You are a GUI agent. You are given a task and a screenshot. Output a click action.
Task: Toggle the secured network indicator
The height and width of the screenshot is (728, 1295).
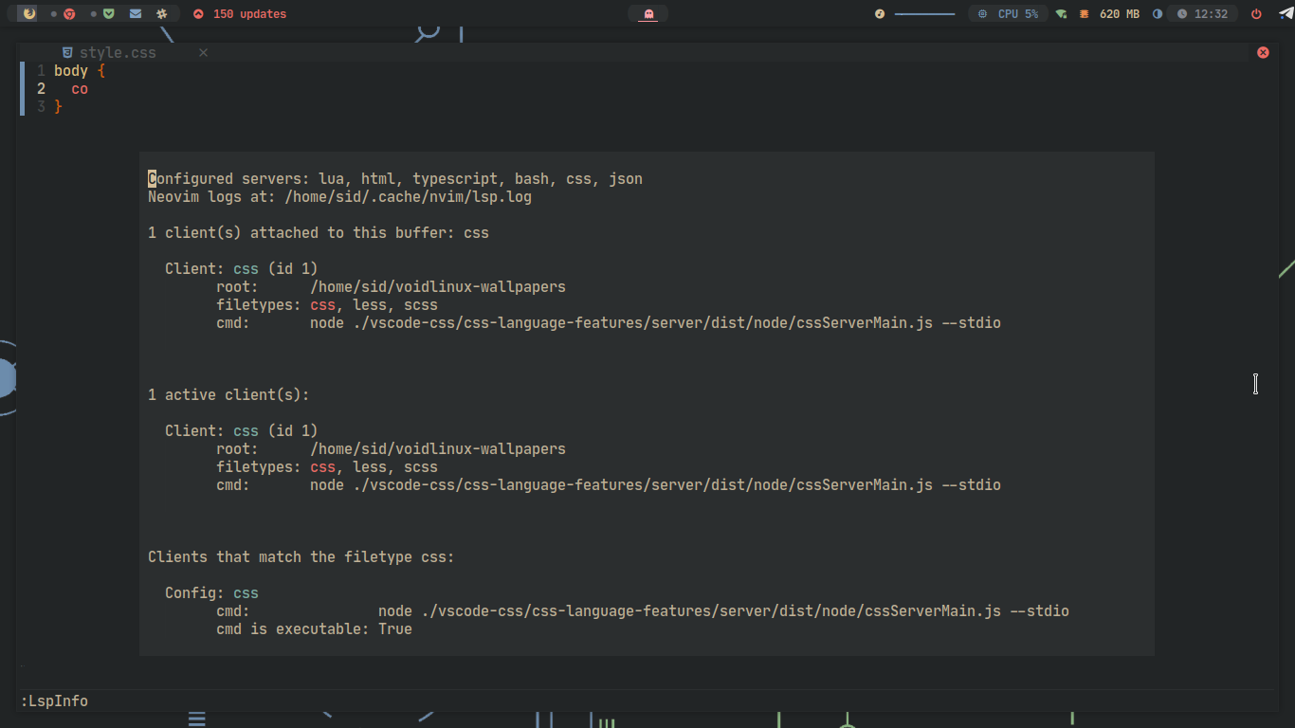click(1061, 13)
